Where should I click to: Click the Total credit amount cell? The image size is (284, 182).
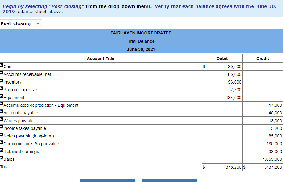(x=263, y=167)
